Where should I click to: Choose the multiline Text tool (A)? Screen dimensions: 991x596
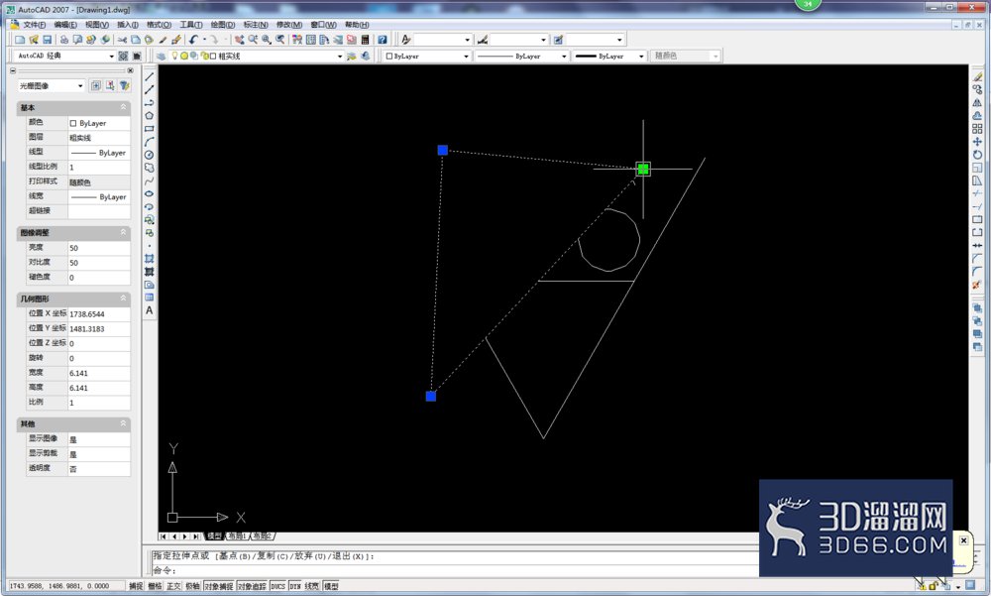click(150, 310)
